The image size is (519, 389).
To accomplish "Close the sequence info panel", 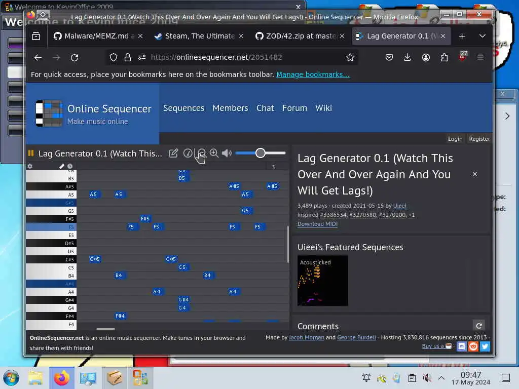I will click(x=474, y=174).
